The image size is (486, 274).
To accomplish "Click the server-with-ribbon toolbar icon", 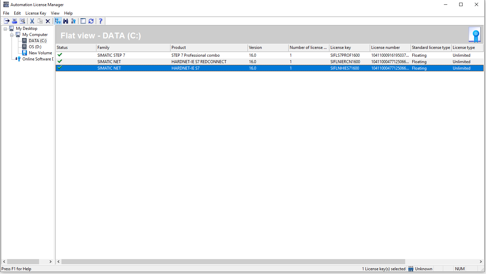I will 73,21.
